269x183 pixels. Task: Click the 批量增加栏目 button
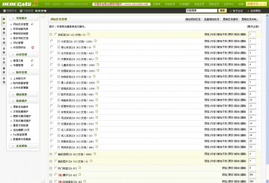click(x=212, y=19)
